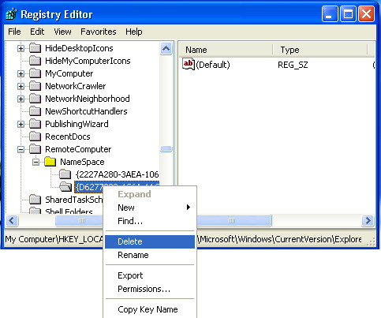Click the NewShortcutHandlers folder icon
The image size is (381, 318).
[x=35, y=111]
